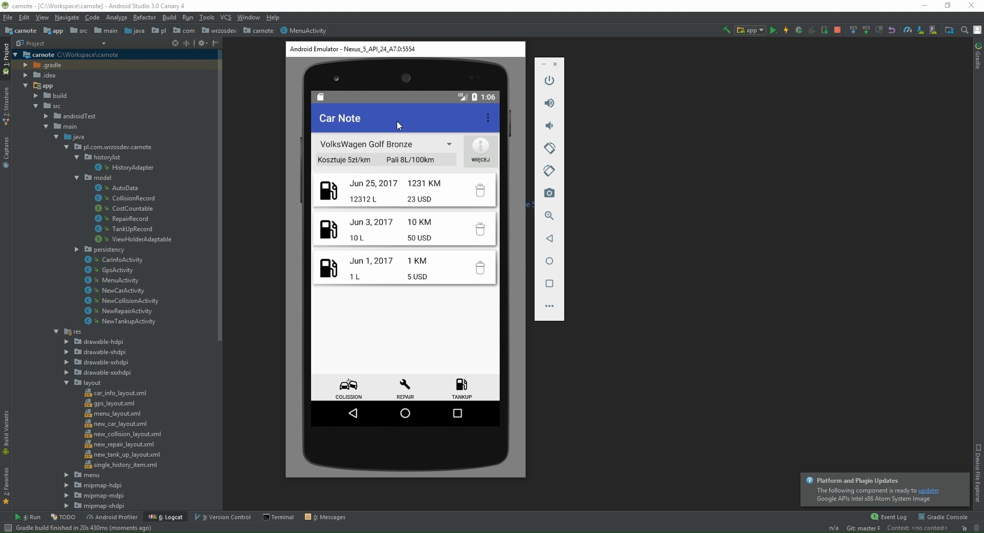Collapse the model package folder
This screenshot has height=533, width=984.
tap(77, 178)
